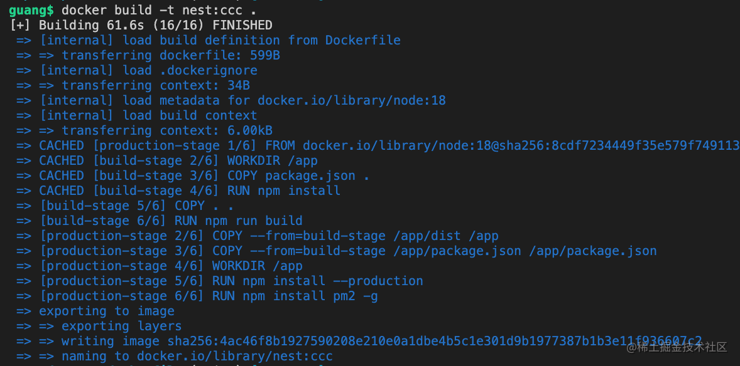Click the CACHED production-stage 1/6 FROM line
Image resolution: width=740 pixels, height=366 pixels.
(x=378, y=145)
